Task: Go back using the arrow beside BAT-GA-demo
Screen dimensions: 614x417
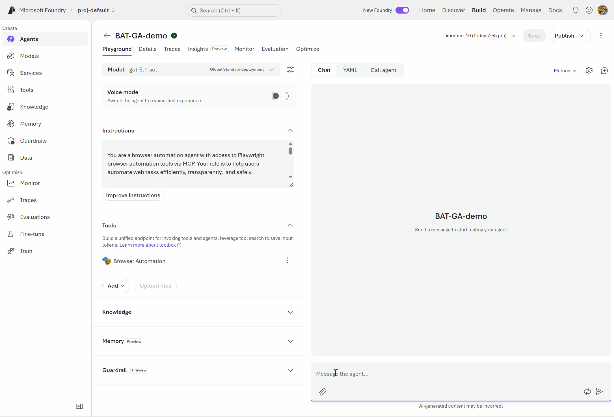Action: tap(107, 36)
